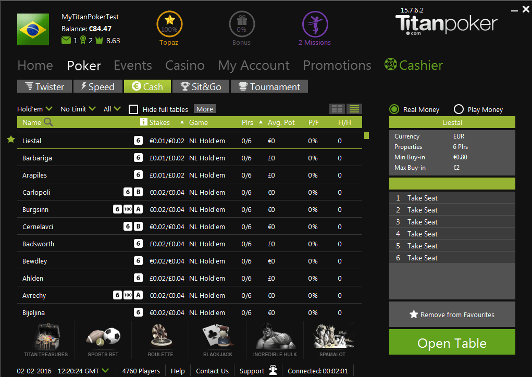The image size is (532, 377).
Task: Open the Cashier
Action: coord(414,65)
